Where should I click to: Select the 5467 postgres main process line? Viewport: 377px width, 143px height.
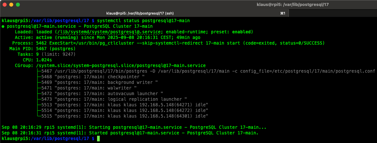205,71
